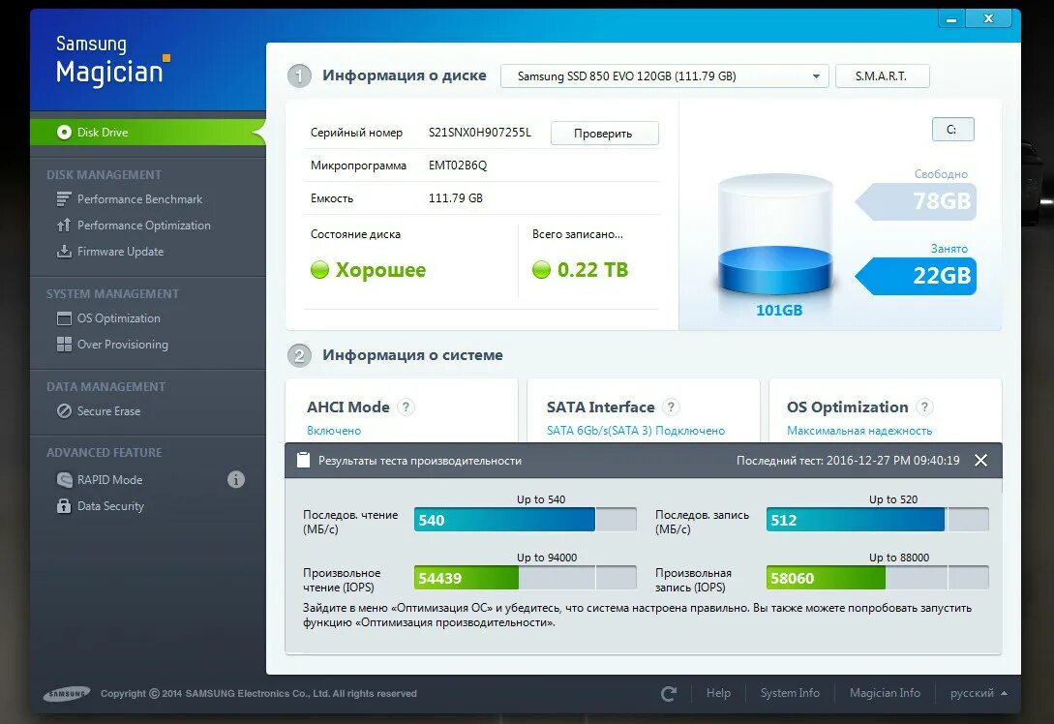Viewport: 1054px width, 724px height.
Task: Click the Secure Erase prohibition icon
Action: coord(64,410)
